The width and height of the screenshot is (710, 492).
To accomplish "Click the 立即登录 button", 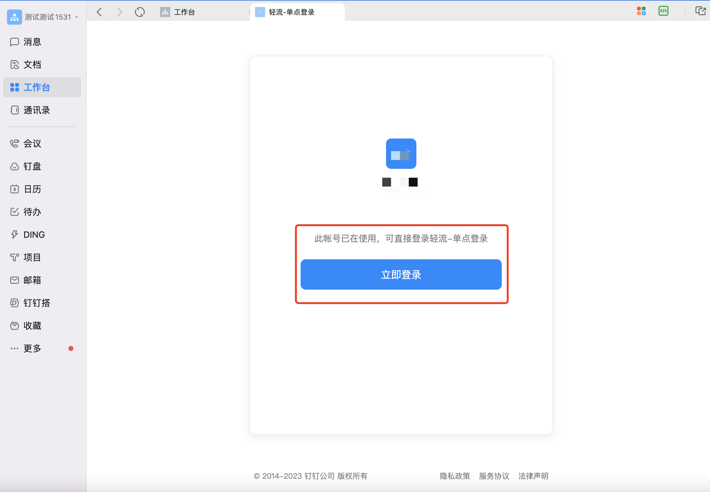I will (401, 274).
